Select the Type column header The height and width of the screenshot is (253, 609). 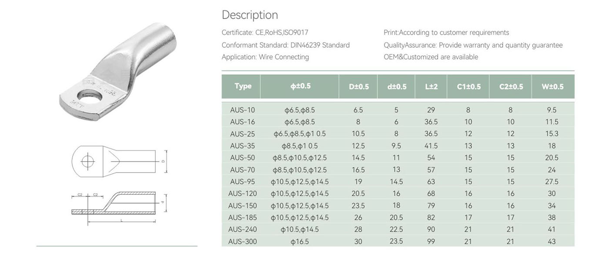click(x=243, y=86)
